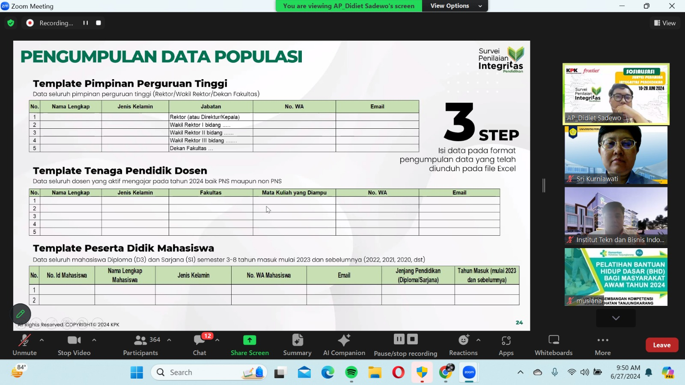Select Institut Tekn dan Bisnis video thumbnail
Viewport: 685px width, 385px height.
point(616,216)
